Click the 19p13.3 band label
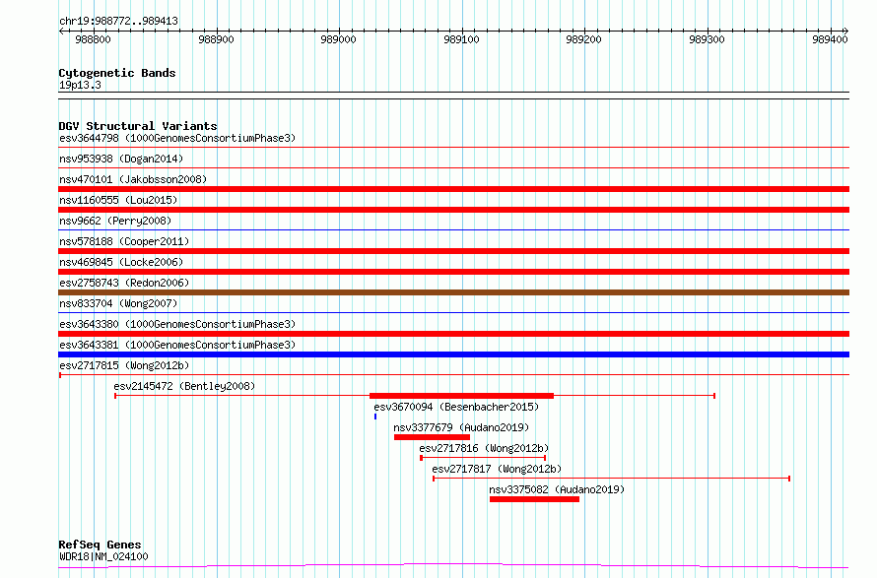Image resolution: width=877 pixels, height=578 pixels. tap(80, 85)
